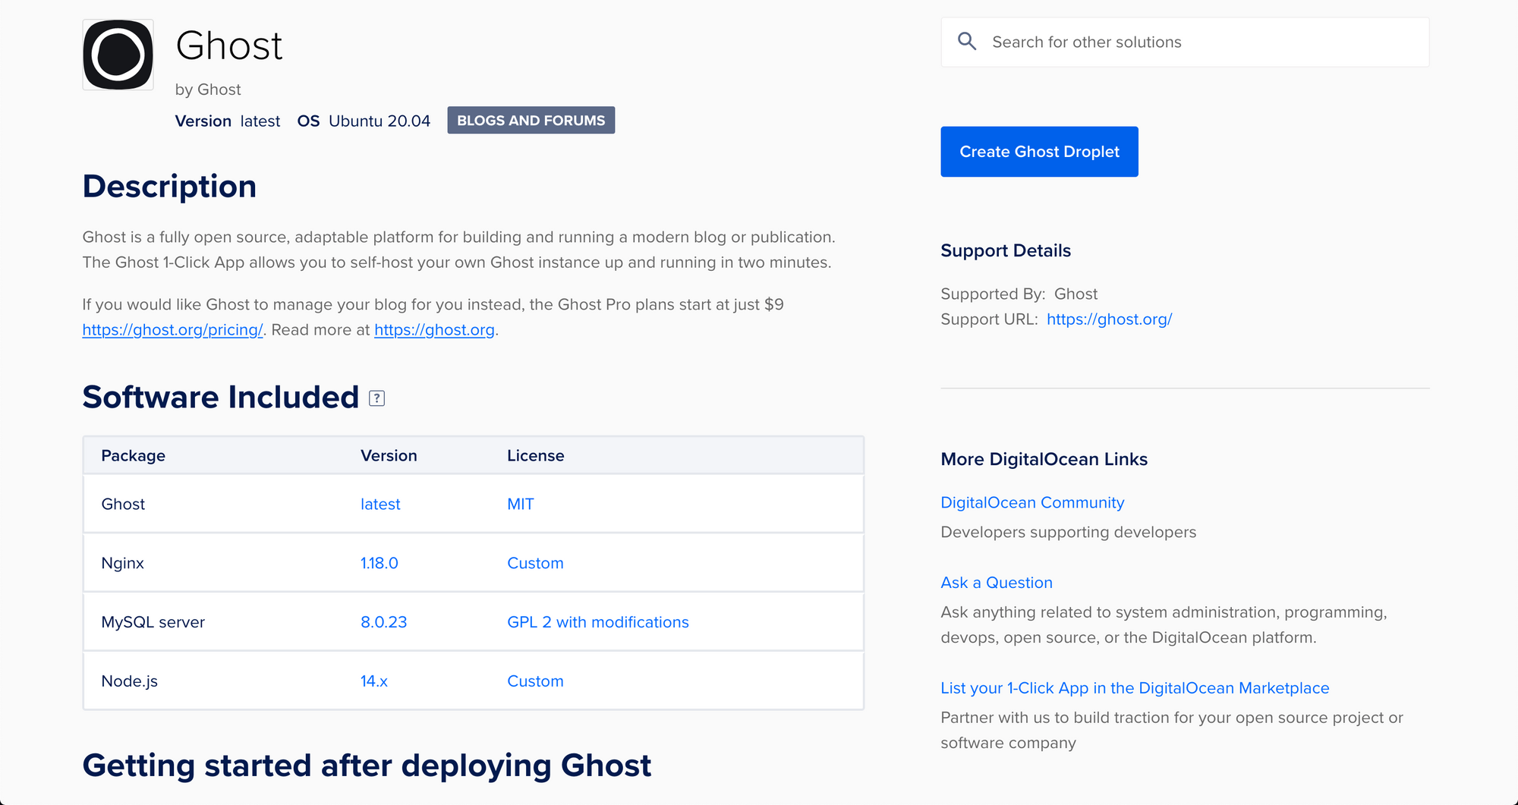Click the 'MySQL server' package cell

point(153,622)
